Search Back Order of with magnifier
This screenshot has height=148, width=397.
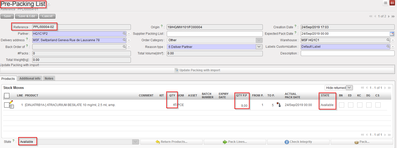pyautogui.click(x=125, y=47)
